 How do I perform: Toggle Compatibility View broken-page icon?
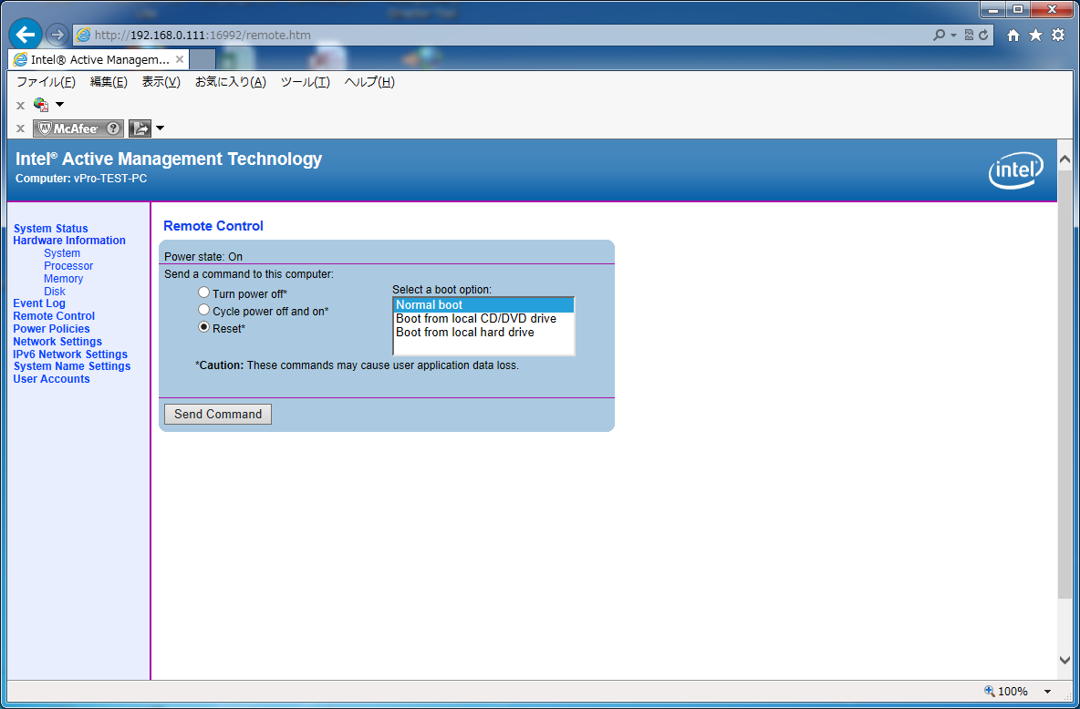coord(969,36)
